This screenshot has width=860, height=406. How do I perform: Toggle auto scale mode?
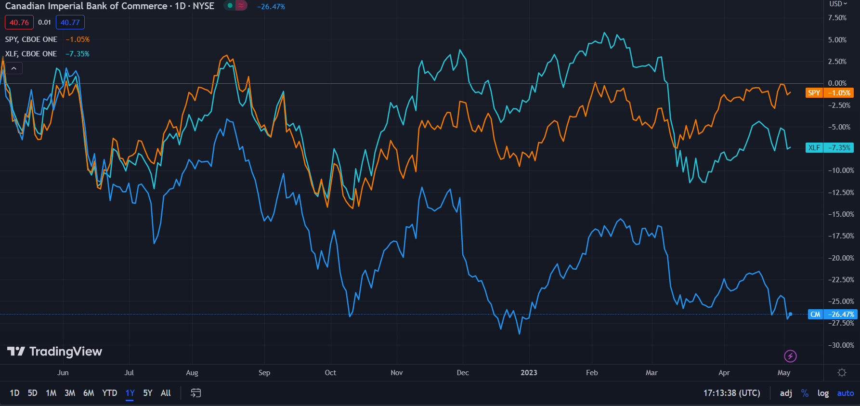[x=846, y=393]
